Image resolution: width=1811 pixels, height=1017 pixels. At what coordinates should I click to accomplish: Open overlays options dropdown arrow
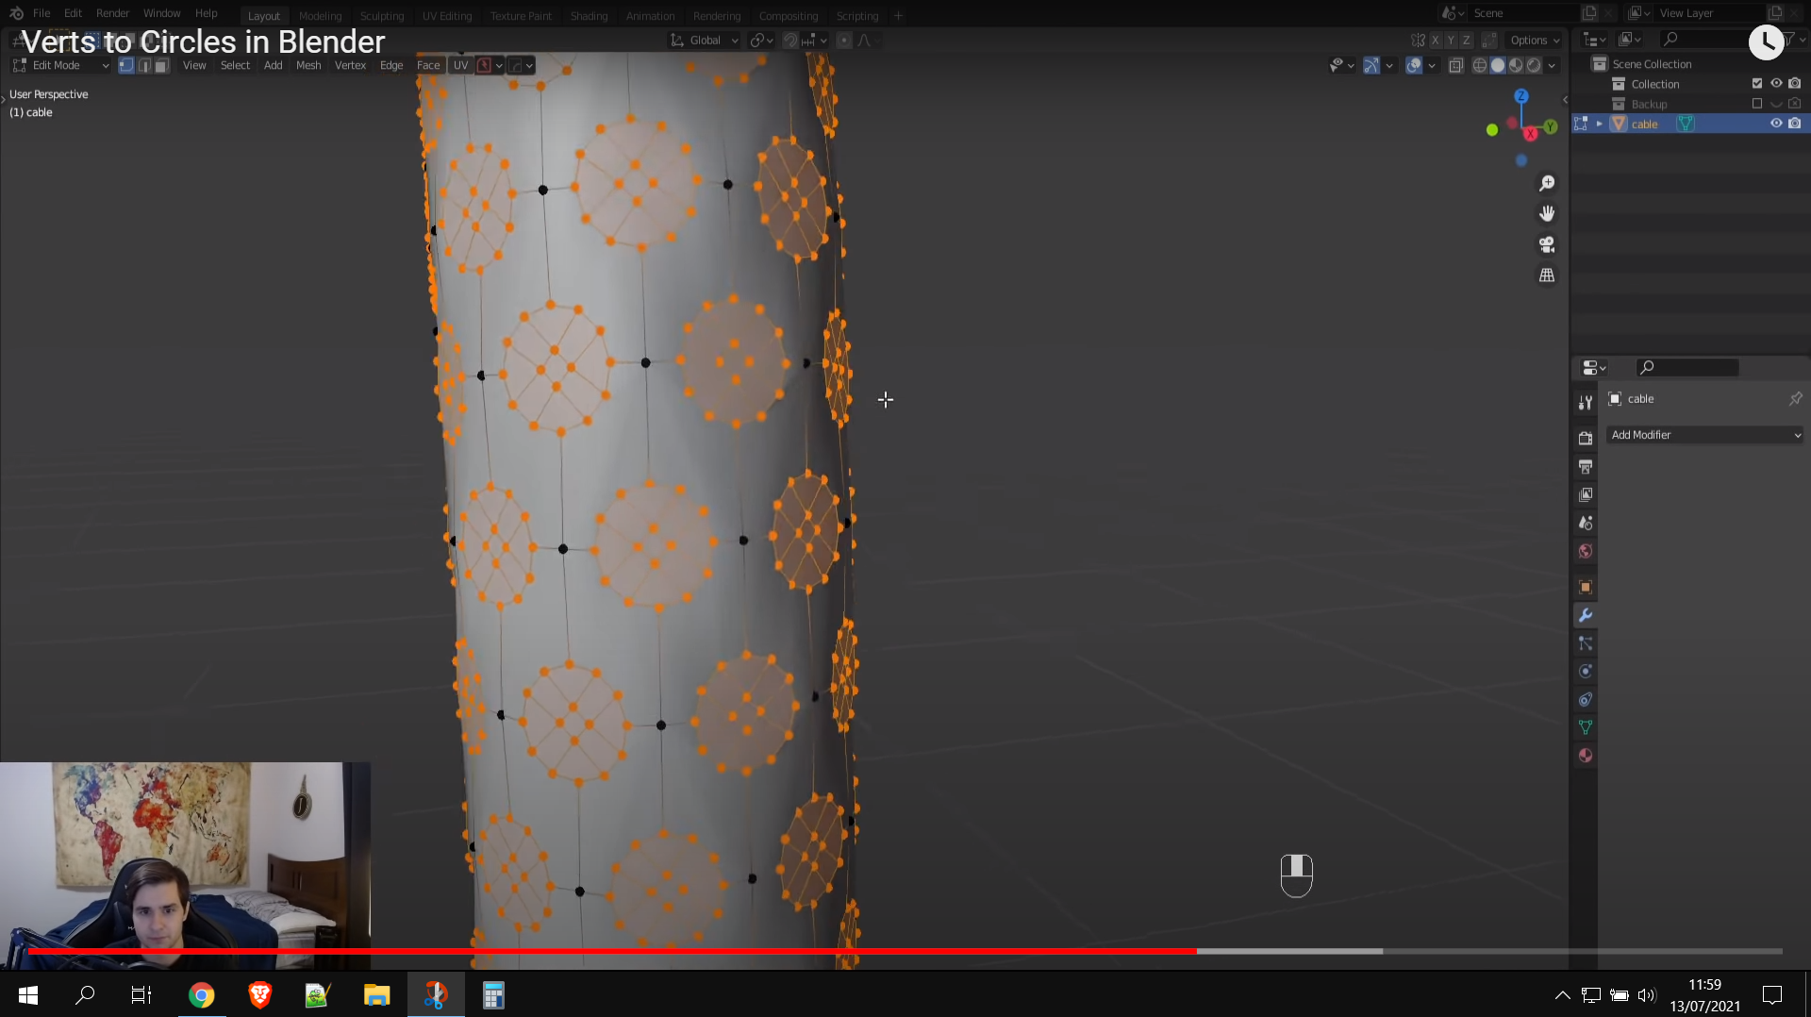coord(1432,65)
